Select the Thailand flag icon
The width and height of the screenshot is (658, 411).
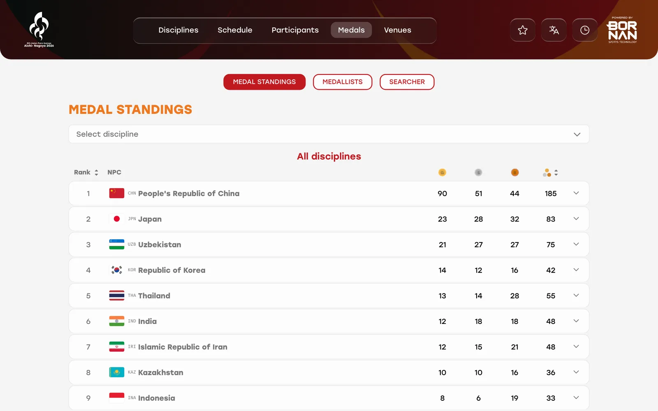pos(117,296)
